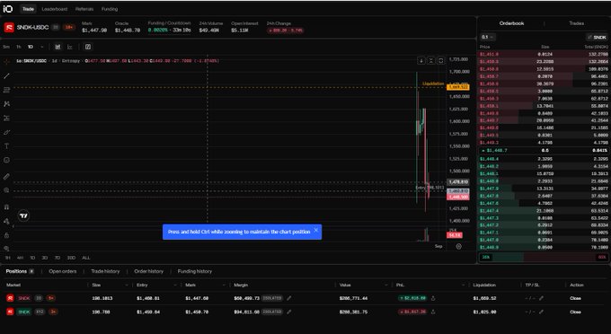Select the emoji icons tool

(6, 160)
